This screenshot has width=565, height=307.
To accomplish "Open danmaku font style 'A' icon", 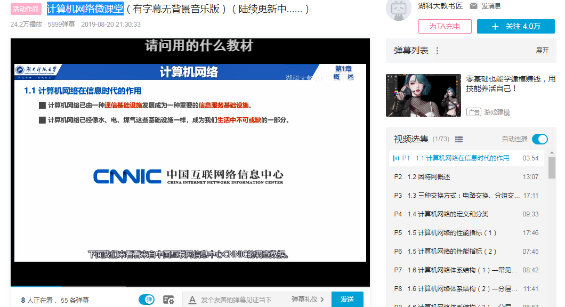I will 192,300.
